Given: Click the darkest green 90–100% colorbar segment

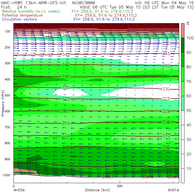Looking at the screenshot, I should click(183, 45).
